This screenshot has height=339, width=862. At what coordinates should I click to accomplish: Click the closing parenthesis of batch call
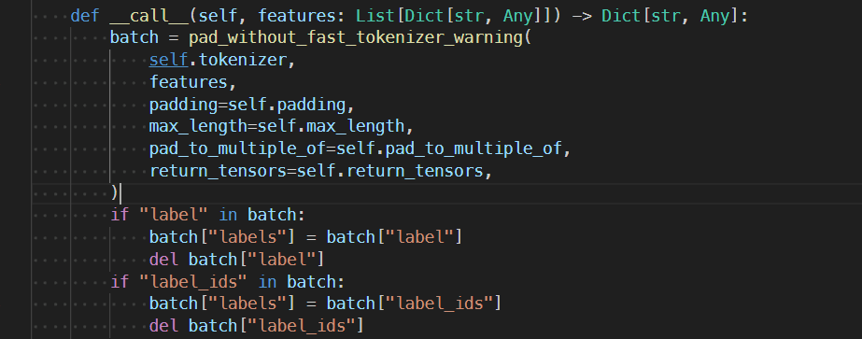click(x=114, y=193)
